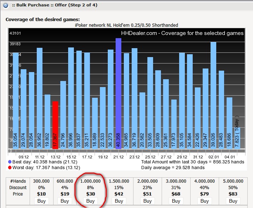Click the Today bar labeled 7.823
Image resolution: width=253 pixels, height=208 pixels.
tap(237, 138)
